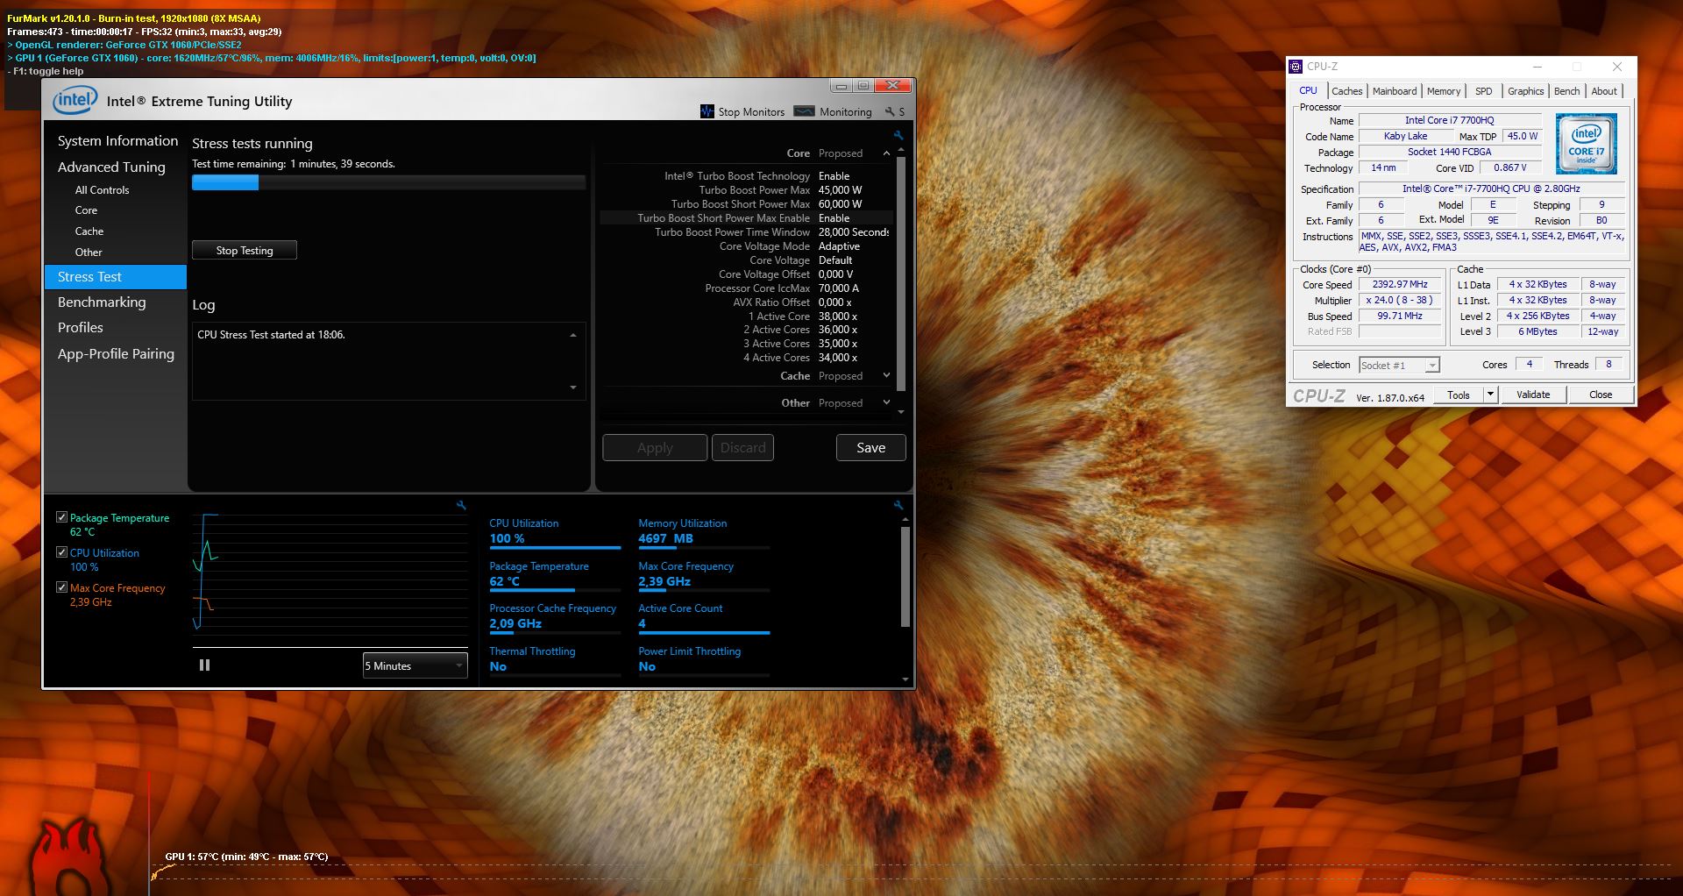Click the Thermal Throttling monitor tile
Image resolution: width=1683 pixels, height=896 pixels.
click(554, 660)
